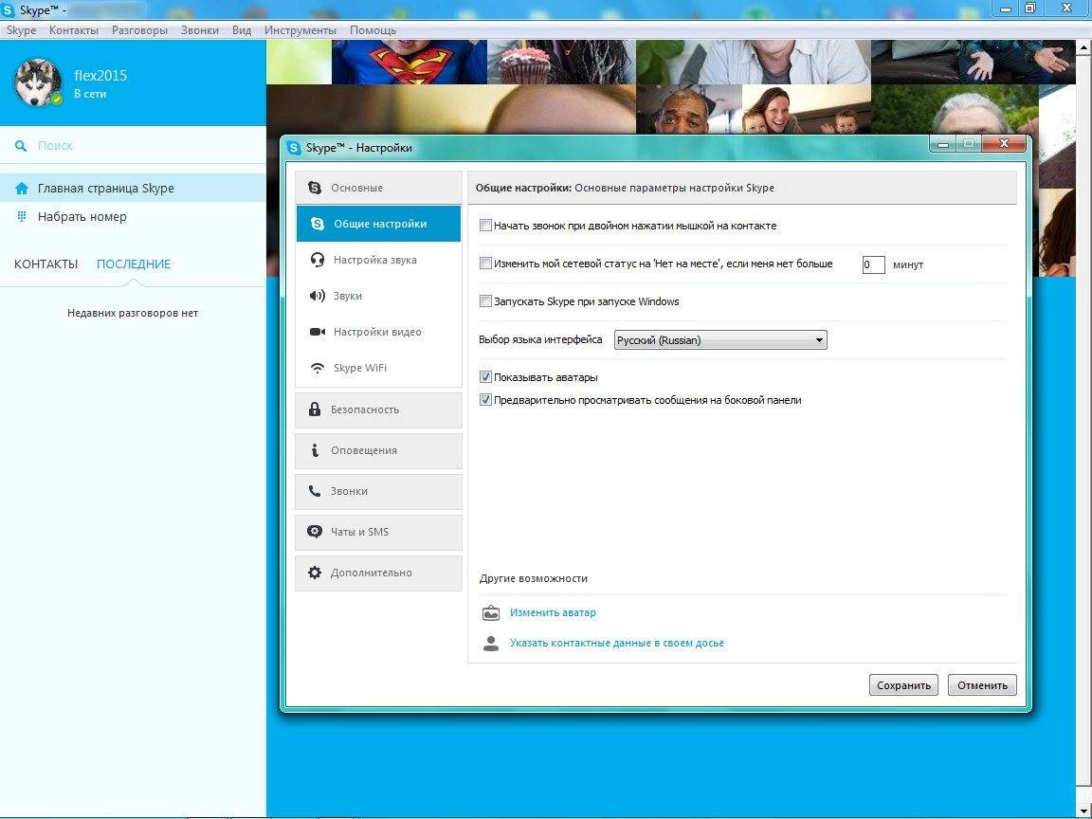Go to Главная страница Skype
The image size is (1092, 819).
point(133,188)
